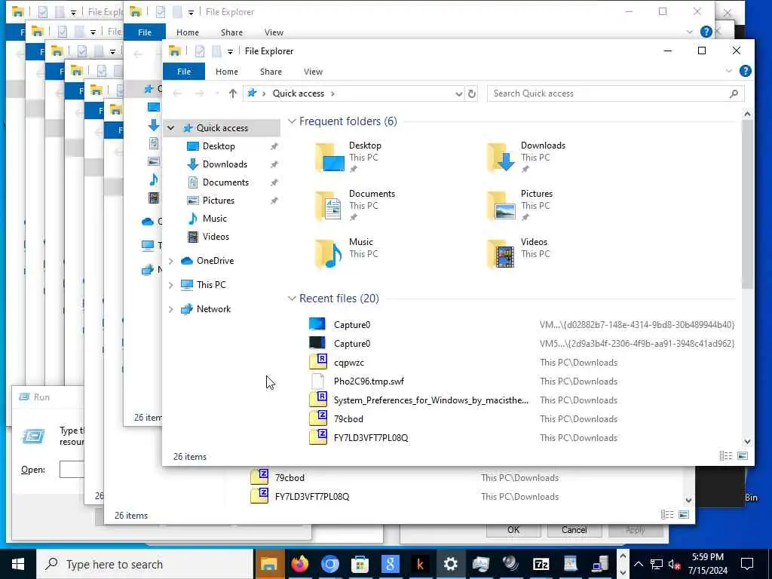Open the File tab in front window
This screenshot has width=772, height=579.
click(x=184, y=72)
